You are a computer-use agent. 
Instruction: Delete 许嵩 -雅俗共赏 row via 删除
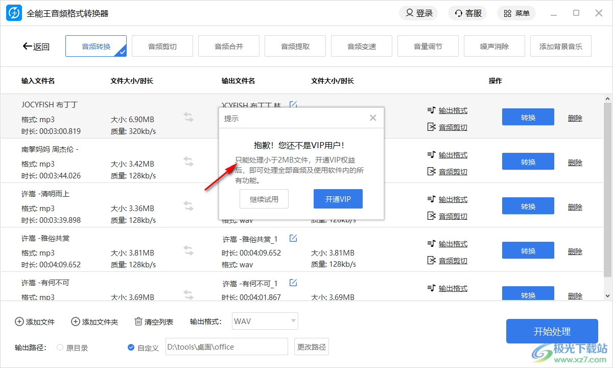pyautogui.click(x=575, y=251)
